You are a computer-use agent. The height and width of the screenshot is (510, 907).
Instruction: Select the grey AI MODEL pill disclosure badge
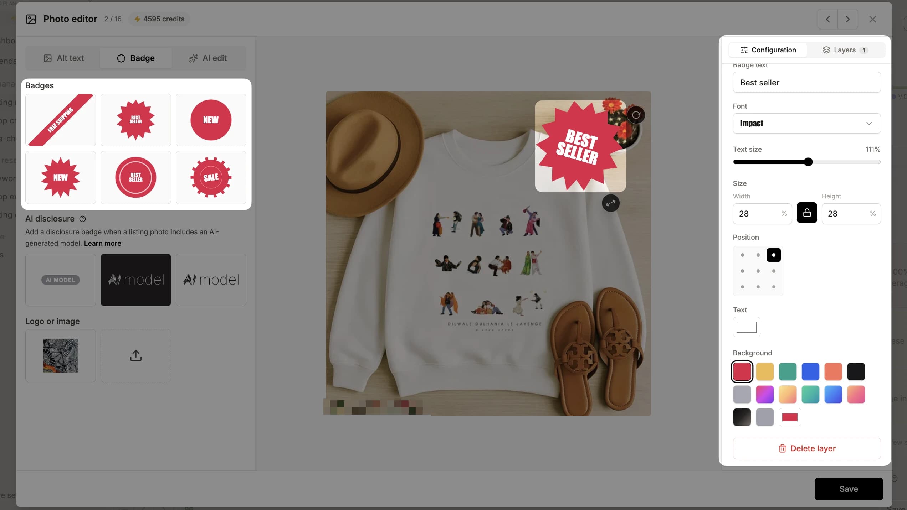coord(60,280)
